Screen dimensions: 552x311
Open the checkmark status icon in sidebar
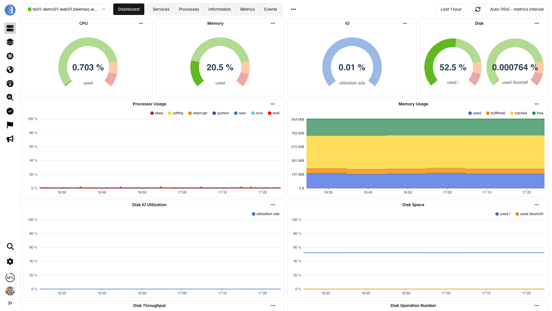click(10, 111)
